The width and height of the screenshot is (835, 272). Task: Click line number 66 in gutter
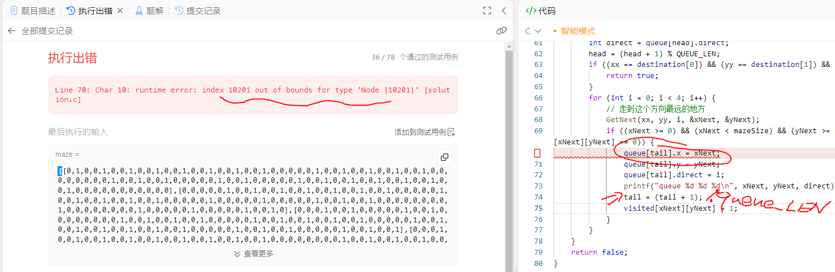tap(538, 98)
